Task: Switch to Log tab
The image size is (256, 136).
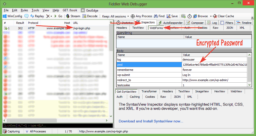Action: (212, 23)
